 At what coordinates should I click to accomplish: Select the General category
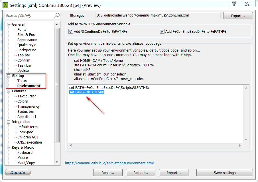(18, 24)
